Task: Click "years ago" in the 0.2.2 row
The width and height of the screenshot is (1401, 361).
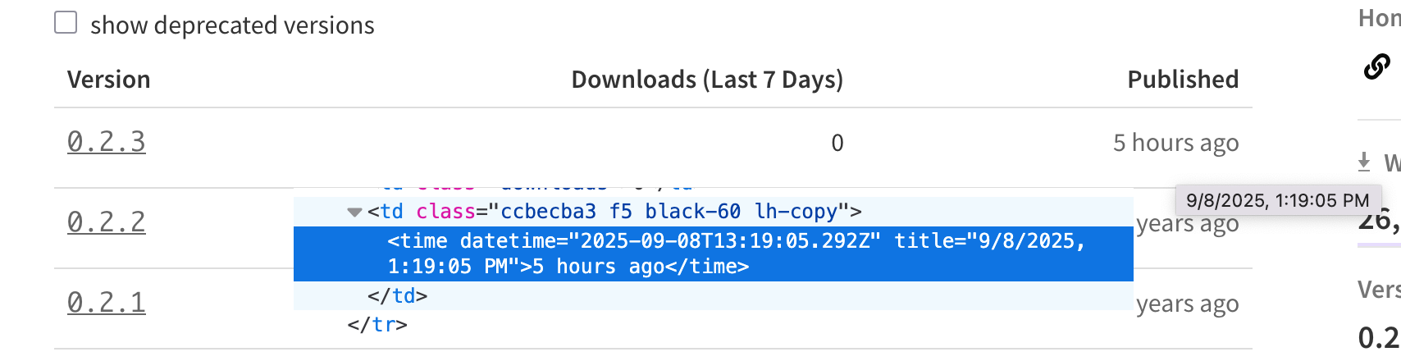Action: (1187, 224)
